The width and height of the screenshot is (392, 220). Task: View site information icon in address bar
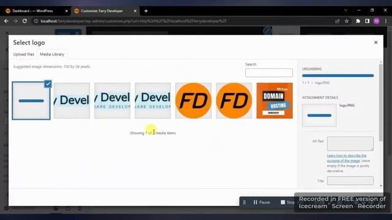(x=36, y=21)
